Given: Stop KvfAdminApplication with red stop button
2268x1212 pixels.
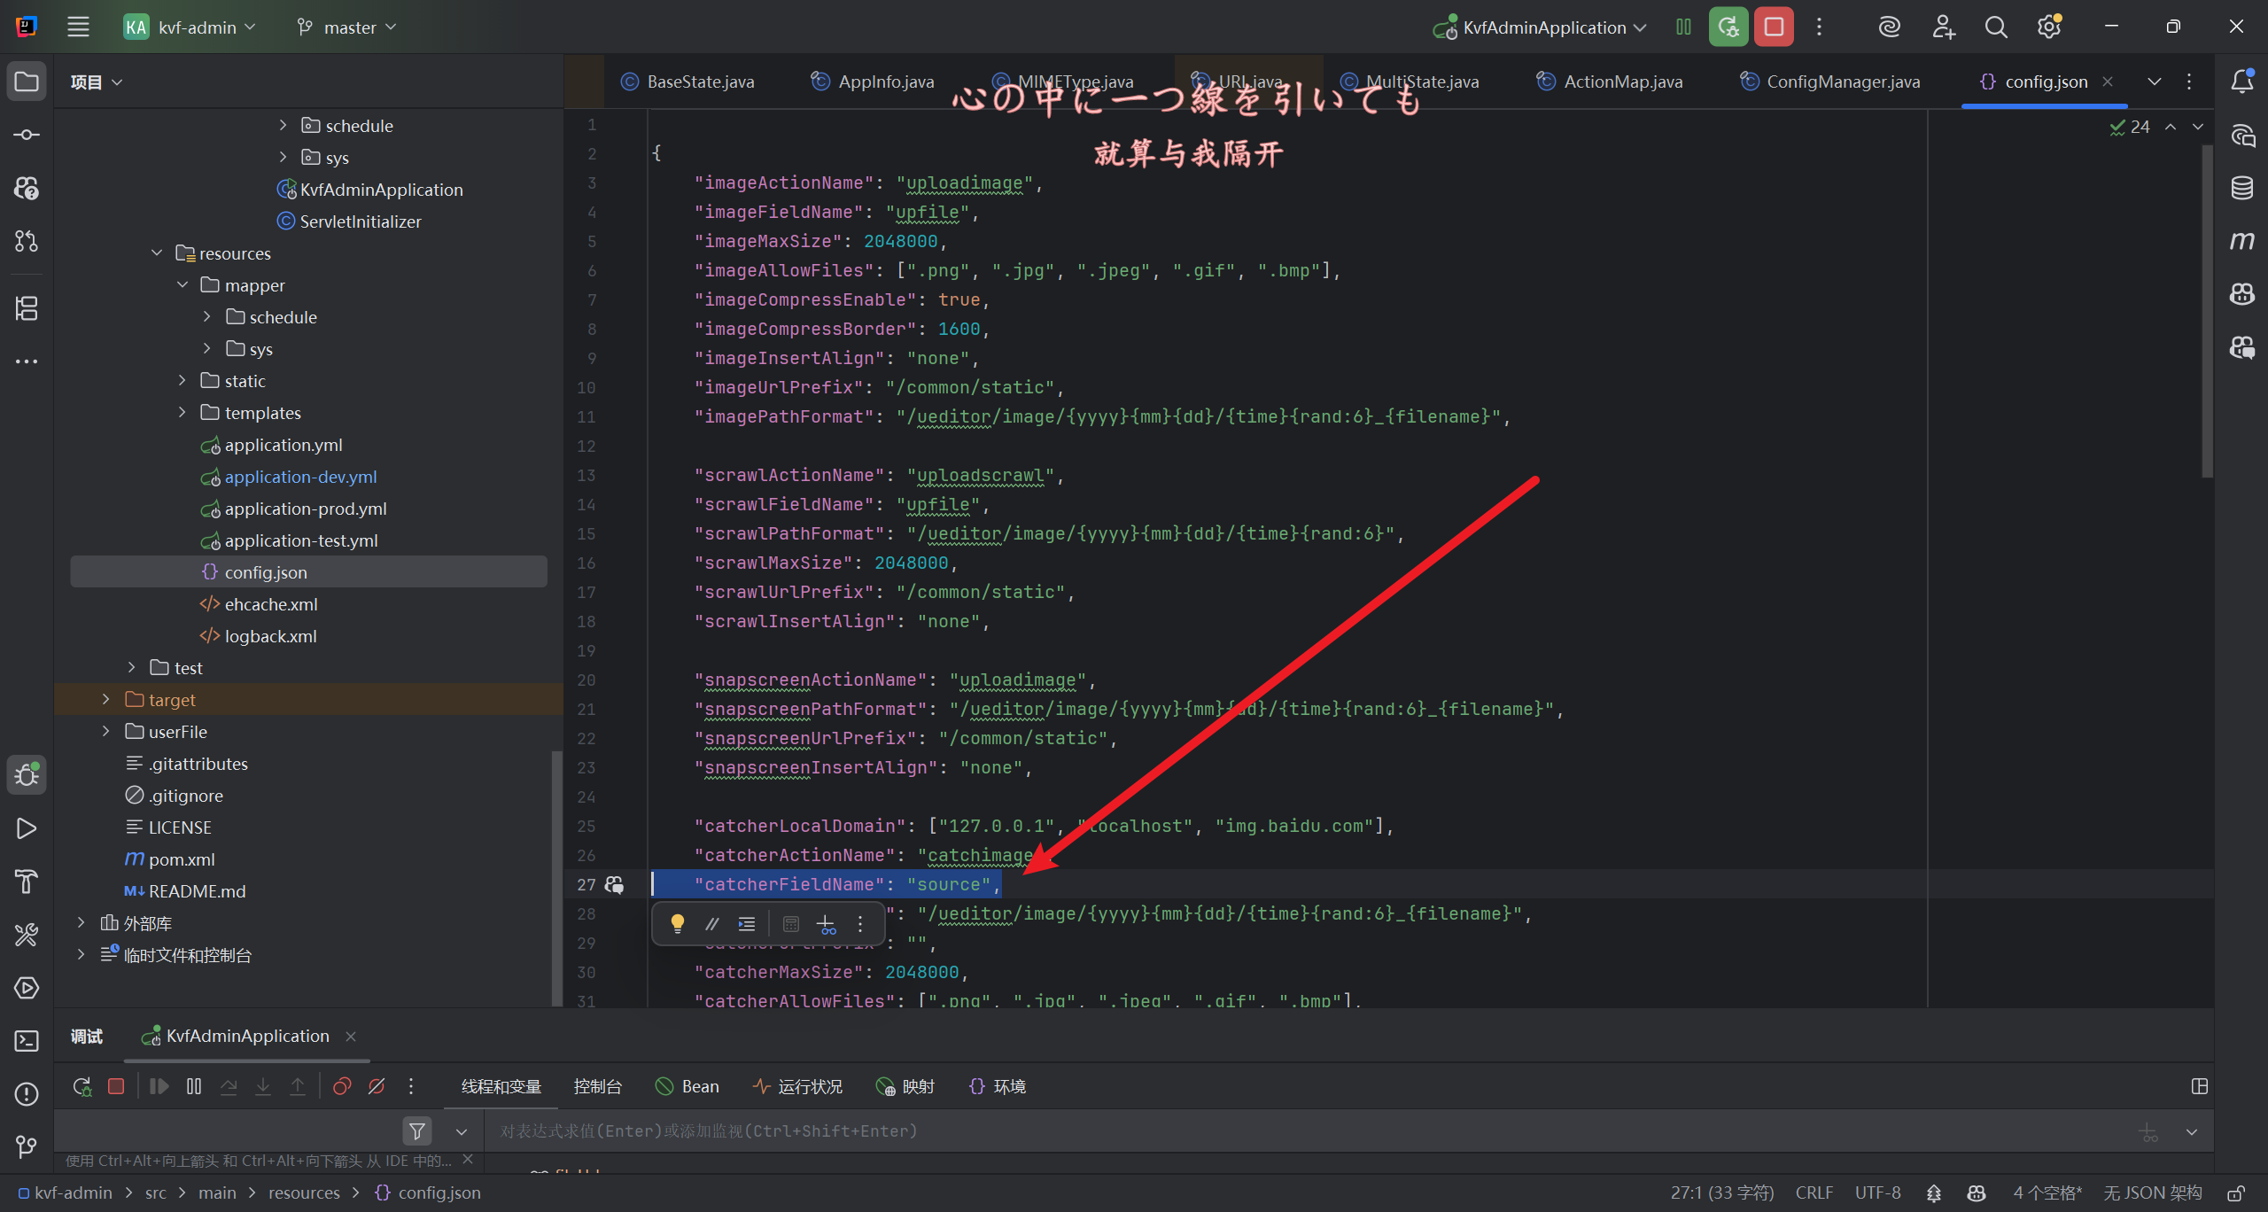Looking at the screenshot, I should [x=1774, y=27].
